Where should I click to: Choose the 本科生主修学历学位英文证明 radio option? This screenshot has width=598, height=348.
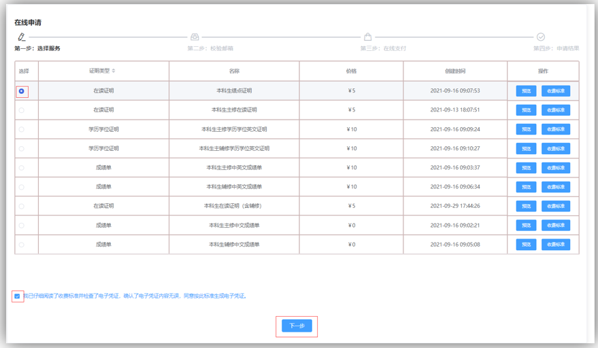(x=22, y=129)
